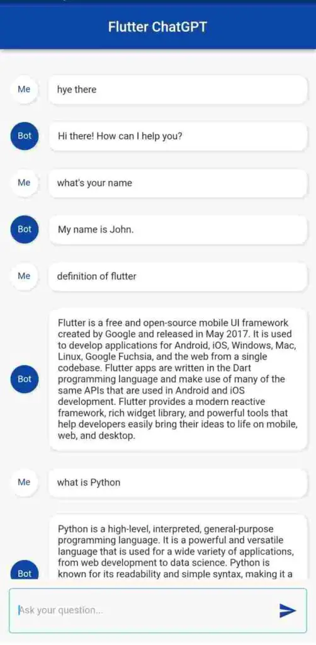Screen dimensions: 316x645
Task: Select the 'hye there' message bubble
Action: (178, 89)
